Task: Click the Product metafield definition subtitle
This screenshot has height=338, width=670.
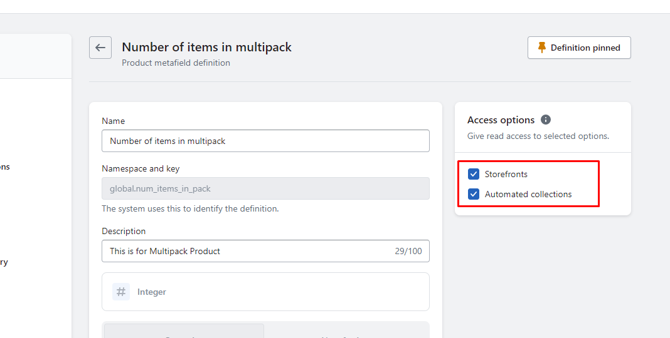Action: point(176,63)
